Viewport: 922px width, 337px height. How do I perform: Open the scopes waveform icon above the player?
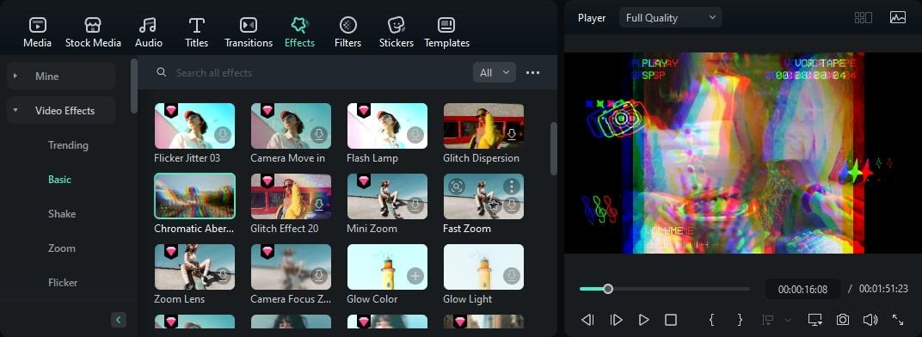(x=898, y=18)
